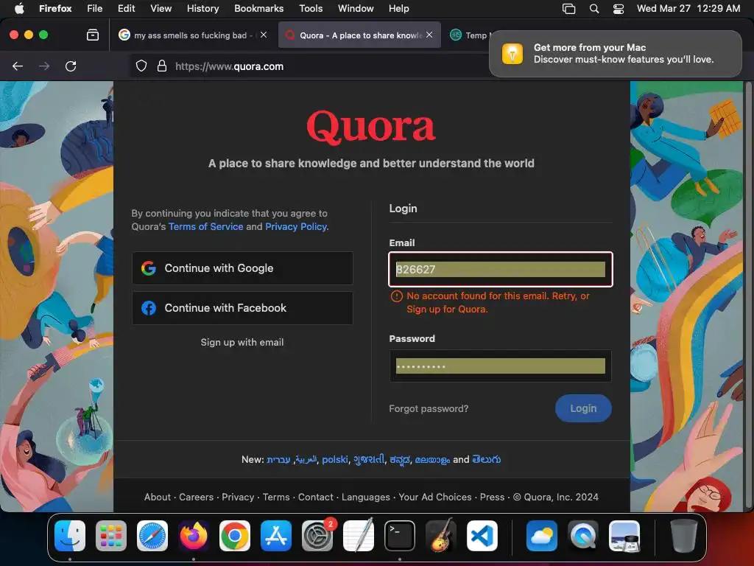
Task: Open the Bookmarks menu
Action: pos(258,8)
